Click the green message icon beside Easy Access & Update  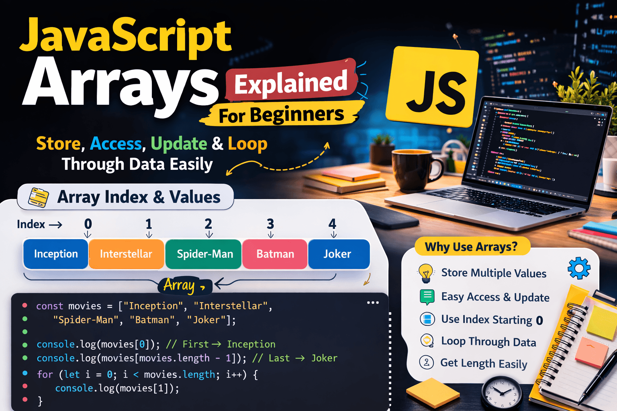pos(427,297)
